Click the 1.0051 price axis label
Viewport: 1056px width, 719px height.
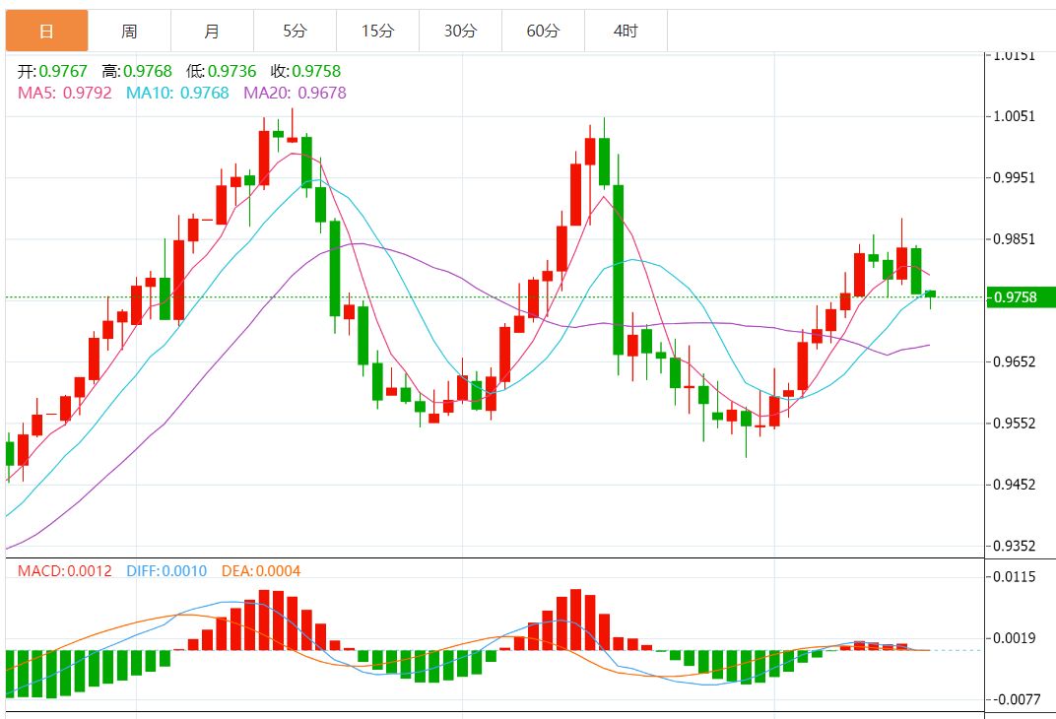click(x=1015, y=116)
